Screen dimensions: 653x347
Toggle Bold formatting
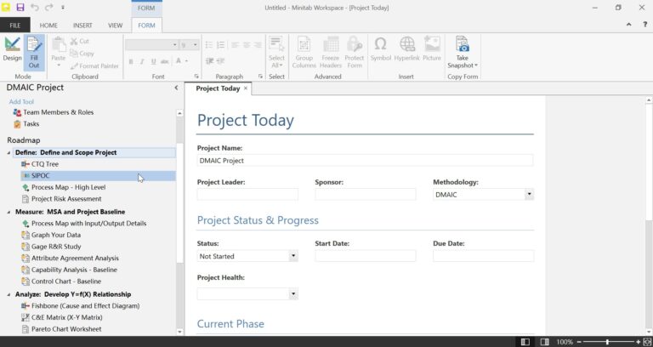130,61
